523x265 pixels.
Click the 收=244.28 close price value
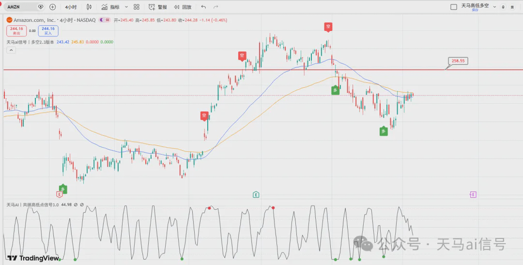(x=187, y=20)
